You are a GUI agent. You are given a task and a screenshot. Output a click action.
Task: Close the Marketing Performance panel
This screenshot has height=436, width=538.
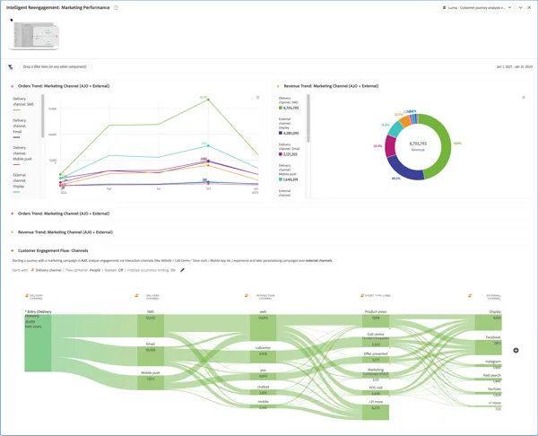[x=529, y=7]
